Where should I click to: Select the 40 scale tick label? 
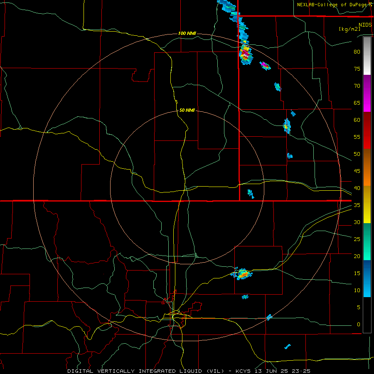(x=357, y=188)
